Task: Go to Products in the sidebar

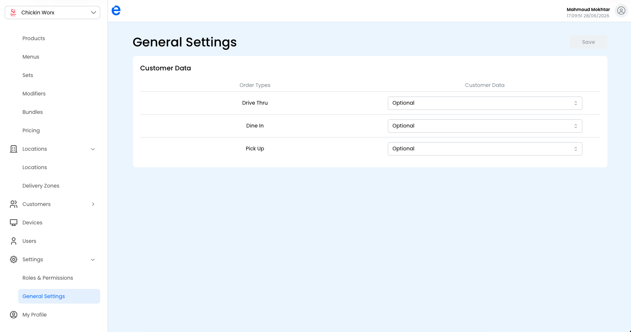Action: (34, 38)
